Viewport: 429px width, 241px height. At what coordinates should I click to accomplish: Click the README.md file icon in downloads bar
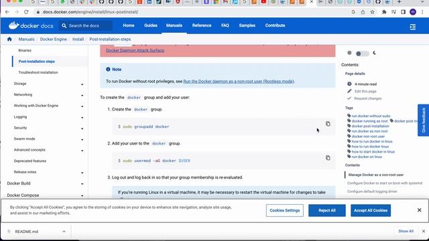coord(9,232)
